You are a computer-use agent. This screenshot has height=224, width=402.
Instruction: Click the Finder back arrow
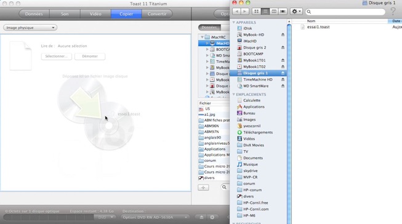click(236, 12)
